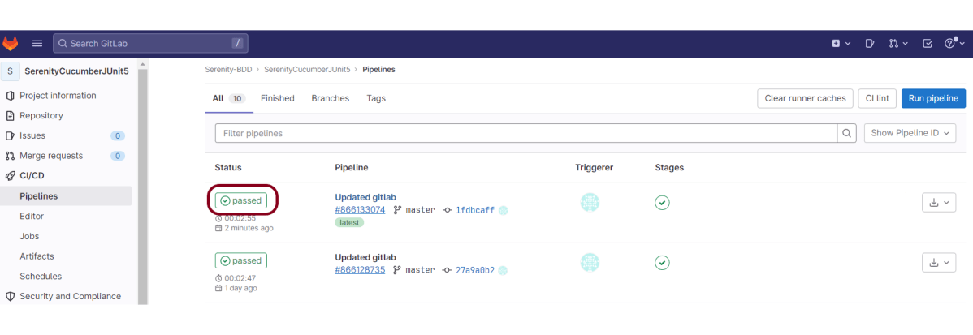The height and width of the screenshot is (335, 973).
Task: Open artifacts download dropdown for latest pipeline
Action: click(938, 203)
